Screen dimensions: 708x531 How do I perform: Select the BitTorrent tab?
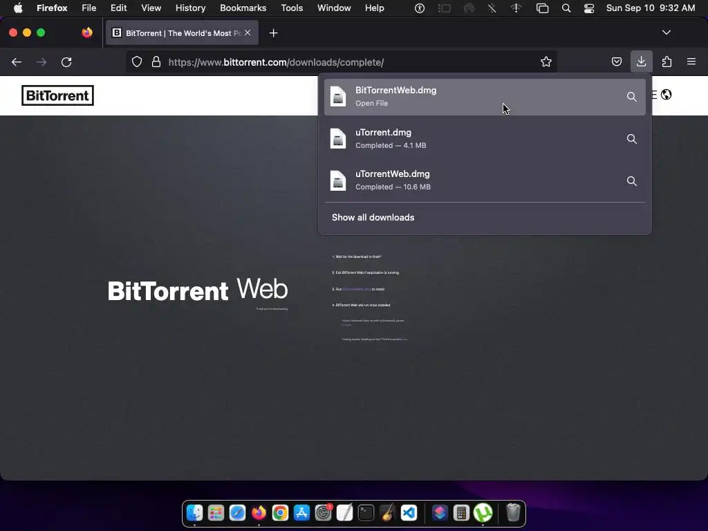tap(182, 33)
